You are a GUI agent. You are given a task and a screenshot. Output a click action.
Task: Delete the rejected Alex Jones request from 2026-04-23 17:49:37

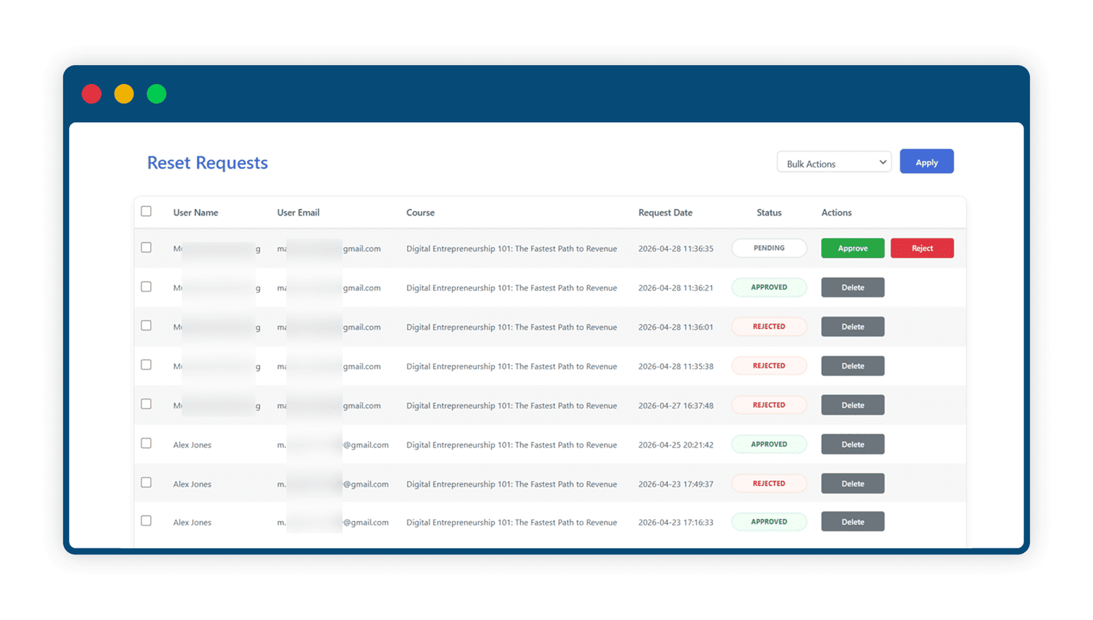853,483
